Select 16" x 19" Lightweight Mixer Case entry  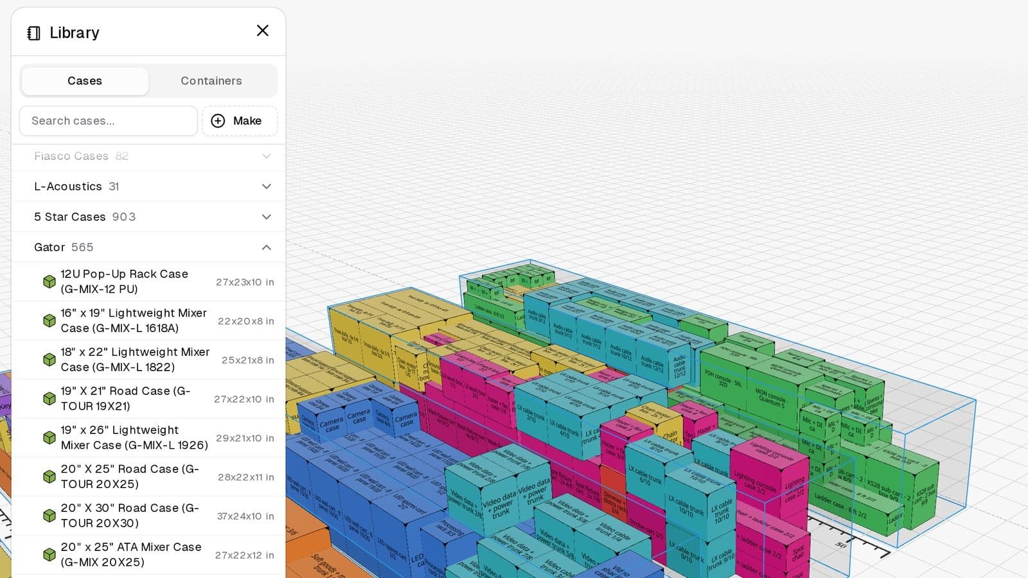point(148,320)
